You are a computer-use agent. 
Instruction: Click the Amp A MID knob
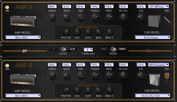pyautogui.click(x=81, y=17)
